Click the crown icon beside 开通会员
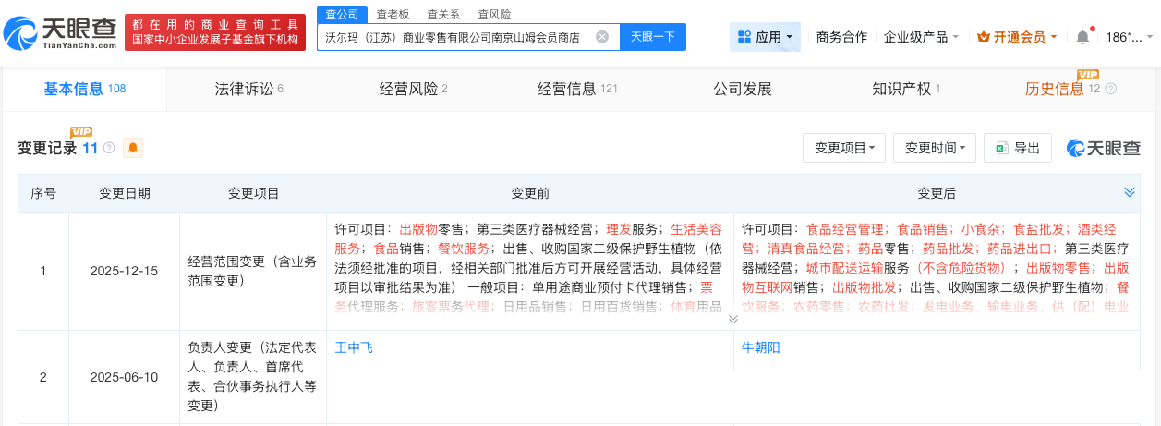The image size is (1161, 426). pyautogui.click(x=984, y=37)
